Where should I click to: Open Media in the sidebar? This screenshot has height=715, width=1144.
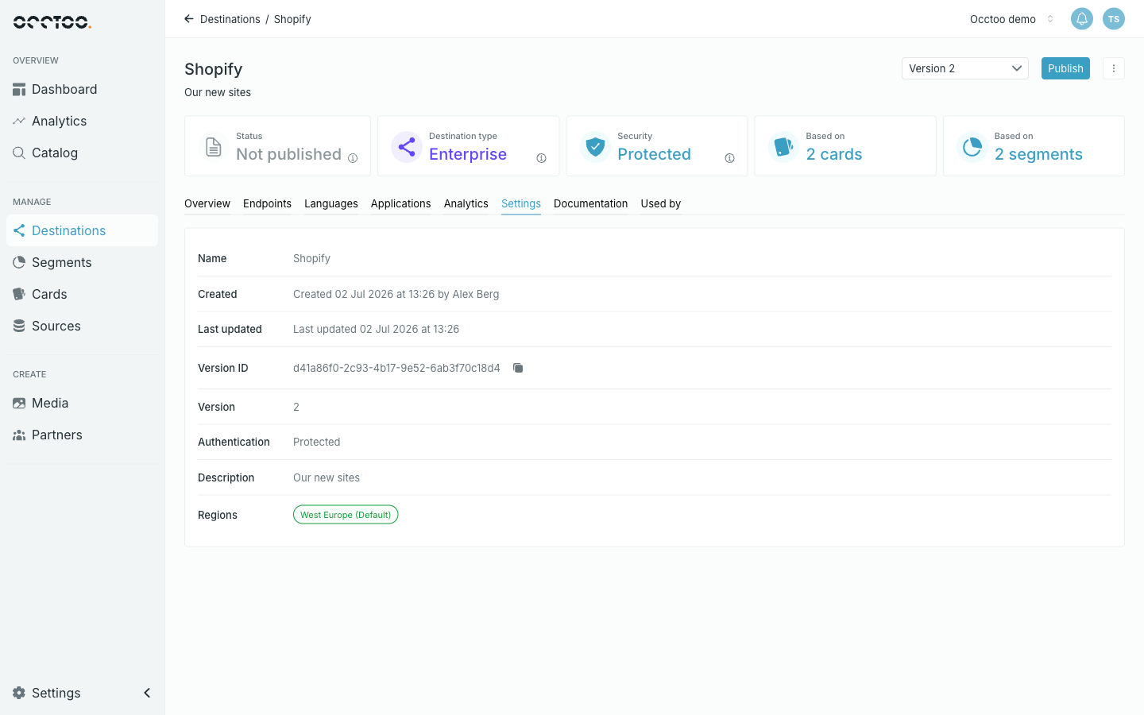[83, 404]
